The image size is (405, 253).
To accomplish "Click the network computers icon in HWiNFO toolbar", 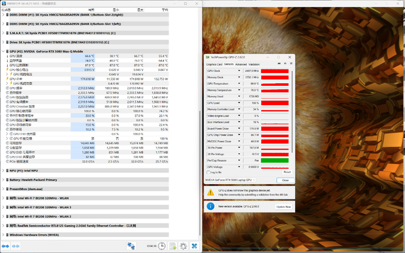I will [x=131, y=246].
